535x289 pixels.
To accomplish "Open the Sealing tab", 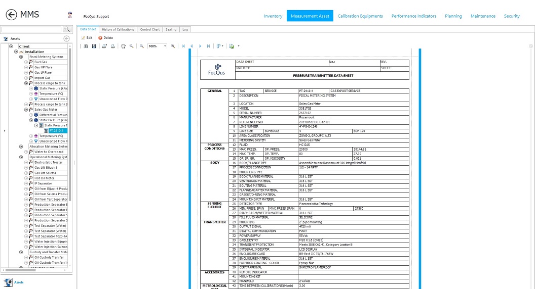I will click(x=171, y=30).
